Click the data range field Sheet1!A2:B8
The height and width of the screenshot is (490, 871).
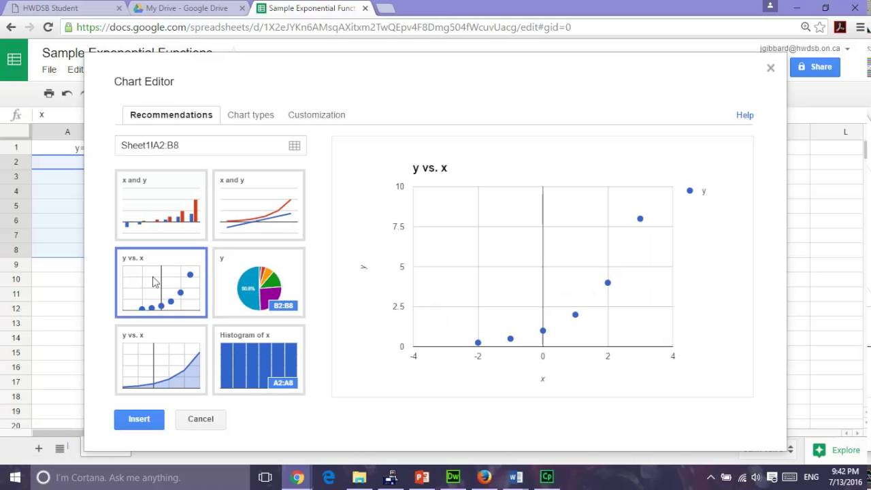(x=210, y=146)
